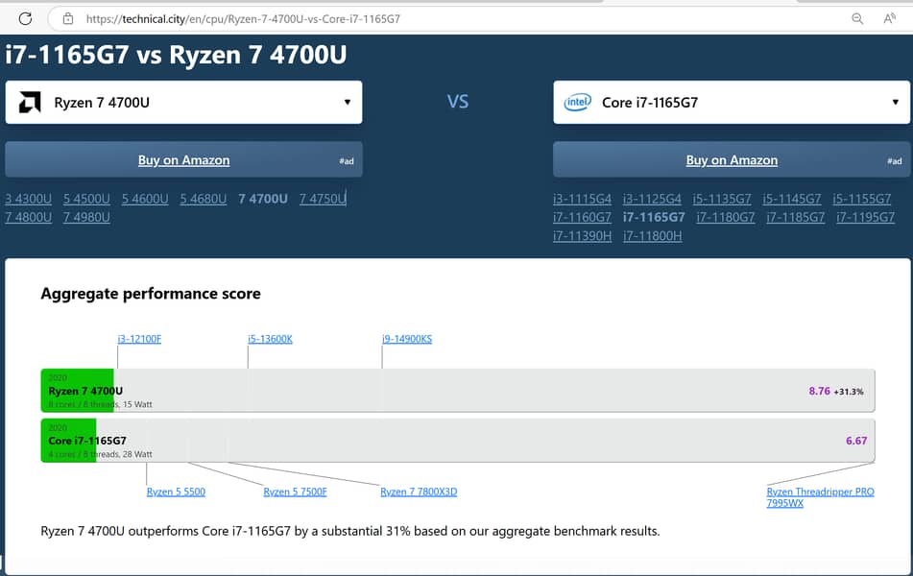The image size is (913, 576).
Task: Click the browser refresh icon
Action: (25, 18)
